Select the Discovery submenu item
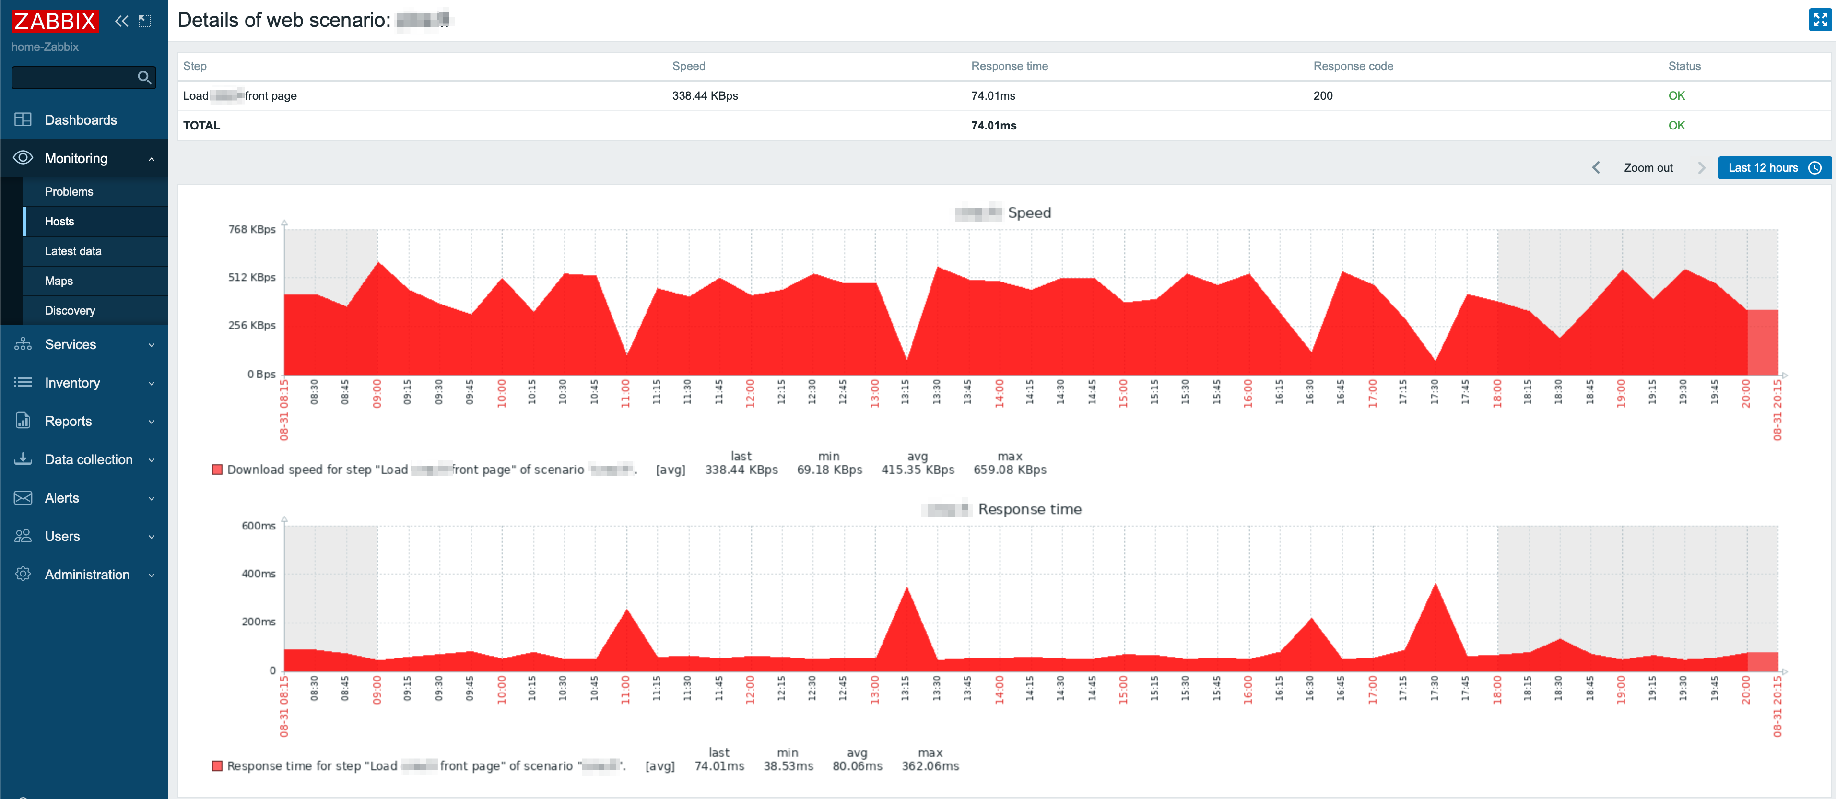Image resolution: width=1836 pixels, height=799 pixels. click(70, 311)
